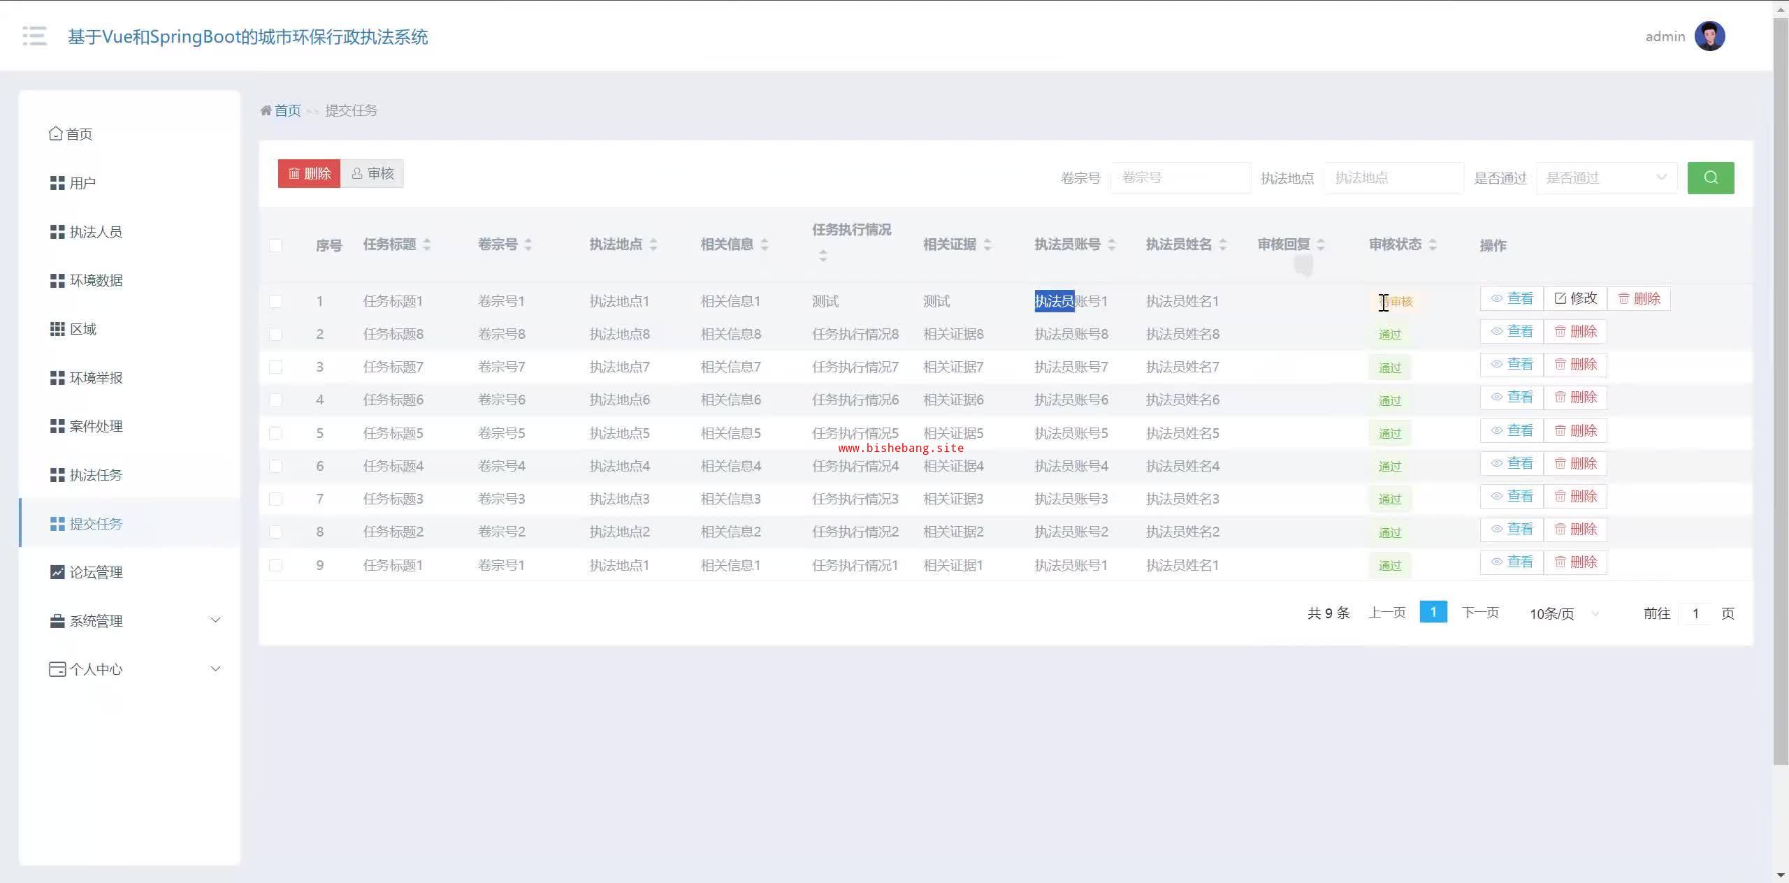Sort by 审核状态 column arrows
Viewport: 1789px width, 883px height.
pos(1433,245)
